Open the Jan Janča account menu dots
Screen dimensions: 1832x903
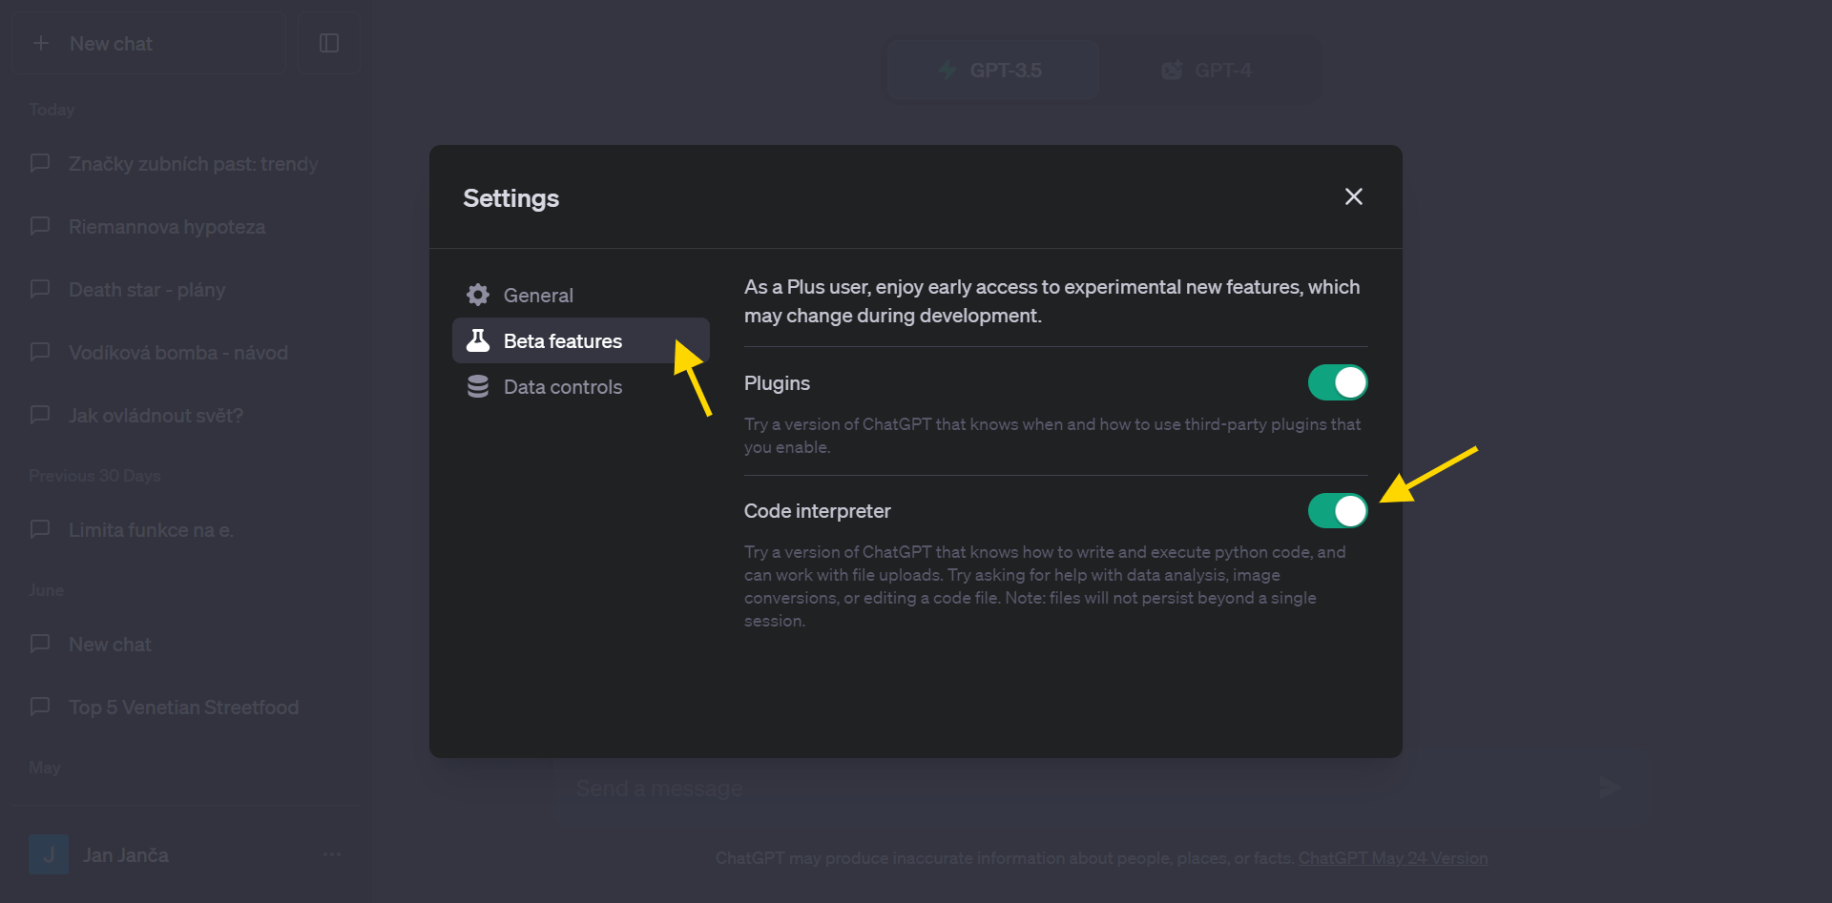point(332,855)
